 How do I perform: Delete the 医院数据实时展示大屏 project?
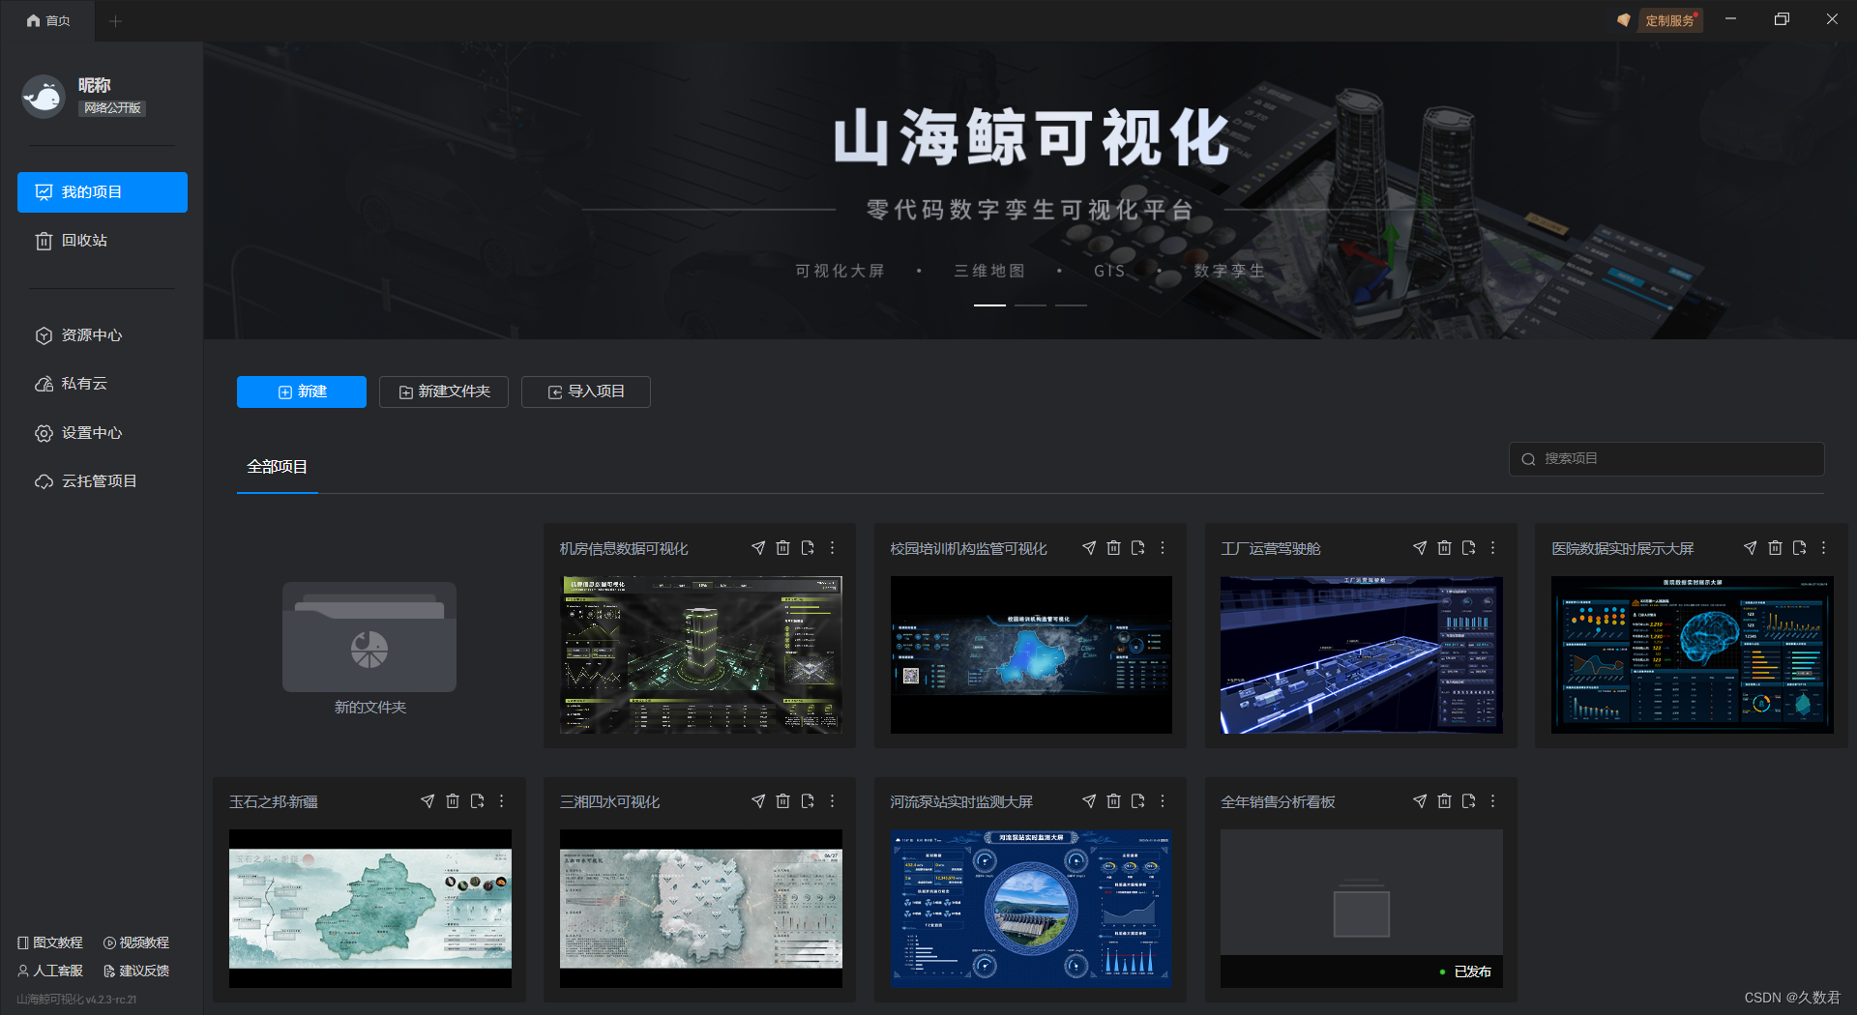1776,548
